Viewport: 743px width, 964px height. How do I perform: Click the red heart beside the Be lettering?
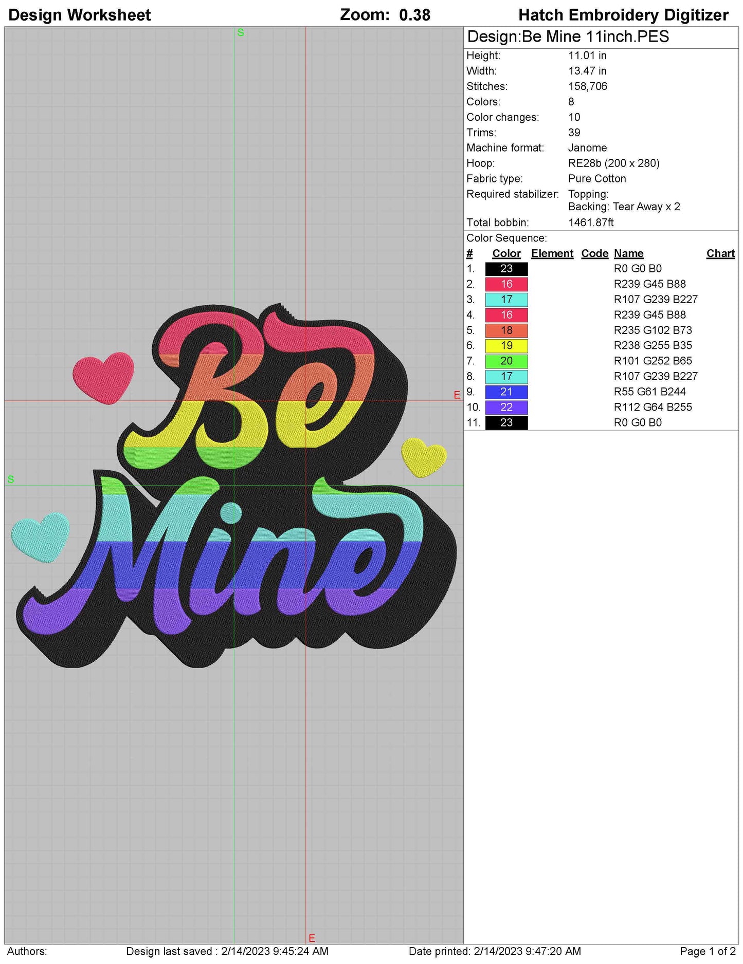click(103, 377)
